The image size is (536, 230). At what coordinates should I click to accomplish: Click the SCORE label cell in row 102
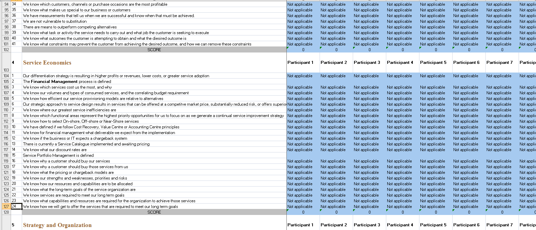click(154, 50)
